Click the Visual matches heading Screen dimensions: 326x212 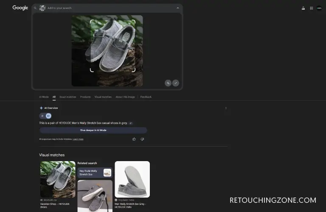(52, 155)
